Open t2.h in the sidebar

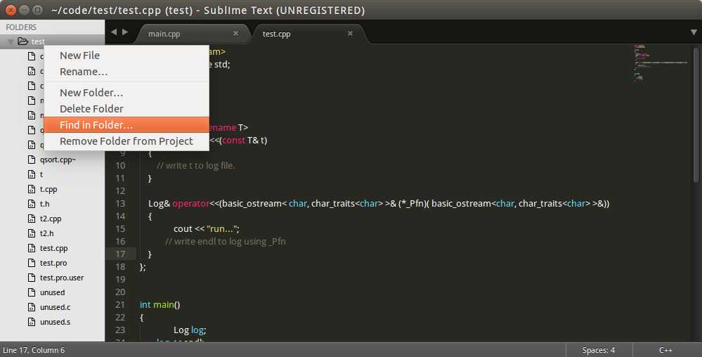pyautogui.click(x=46, y=233)
